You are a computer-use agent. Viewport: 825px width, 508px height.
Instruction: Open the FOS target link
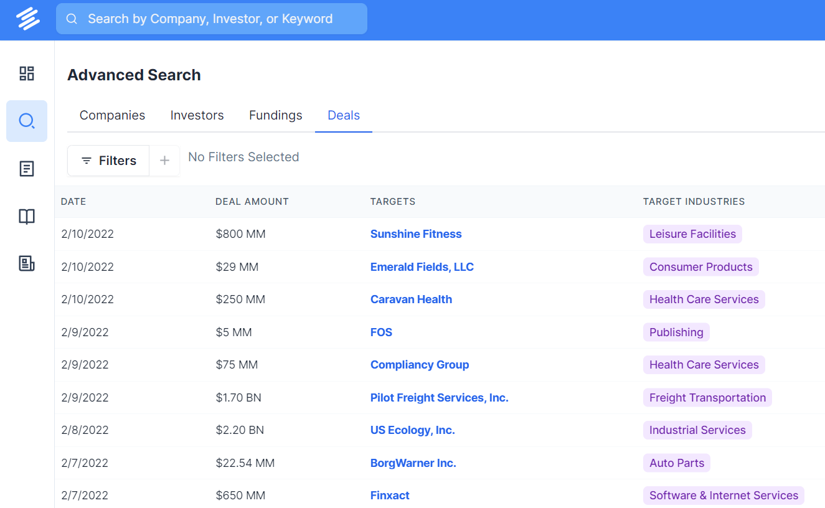[x=381, y=332]
